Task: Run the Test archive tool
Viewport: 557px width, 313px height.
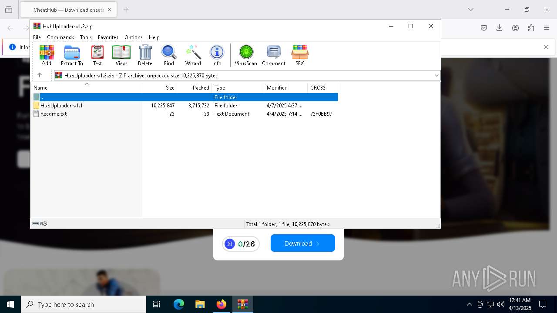Action: 97,55
